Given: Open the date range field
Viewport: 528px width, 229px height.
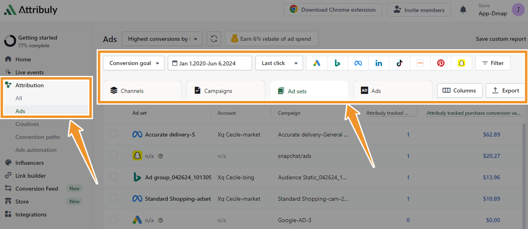Looking at the screenshot, I should coord(209,63).
